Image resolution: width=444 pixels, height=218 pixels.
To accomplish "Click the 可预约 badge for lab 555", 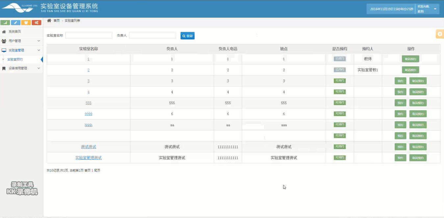I will point(339,103).
